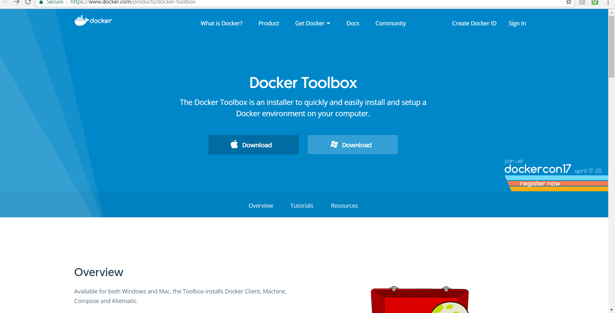Click the scrollbar down arrow
The width and height of the screenshot is (615, 313).
pos(611,310)
